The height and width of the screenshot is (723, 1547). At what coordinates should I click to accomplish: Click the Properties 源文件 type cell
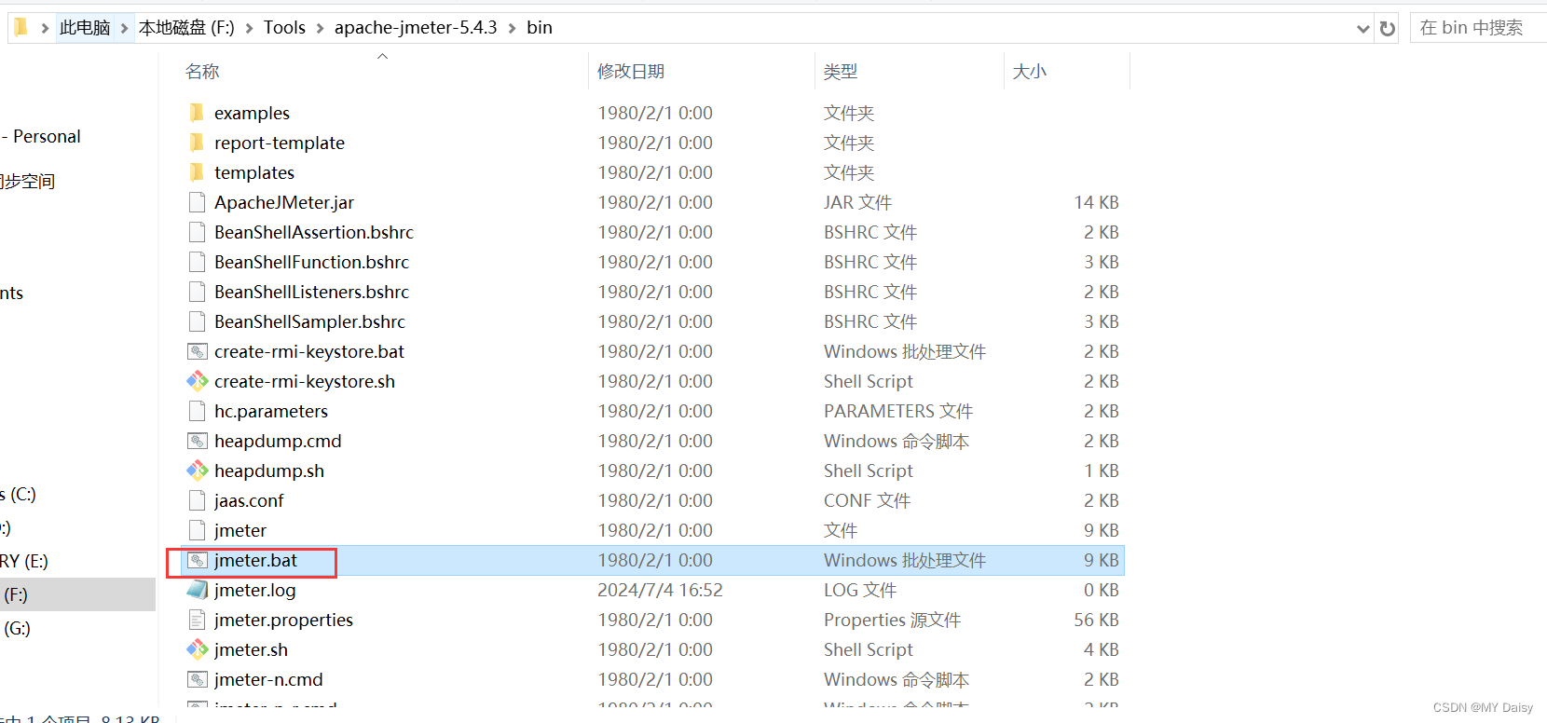[x=892, y=620]
